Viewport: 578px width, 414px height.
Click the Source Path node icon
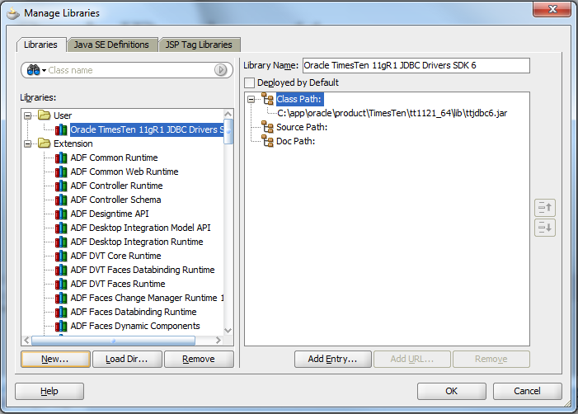(268, 127)
